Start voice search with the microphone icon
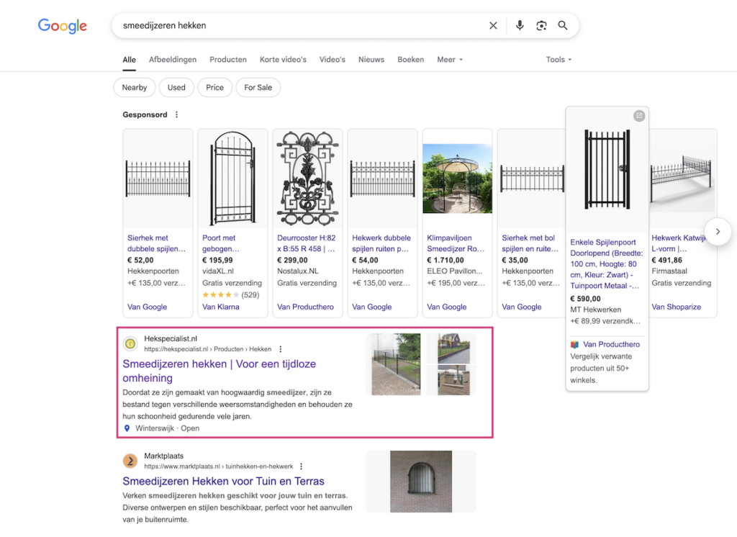This screenshot has height=537, width=737. click(520, 26)
